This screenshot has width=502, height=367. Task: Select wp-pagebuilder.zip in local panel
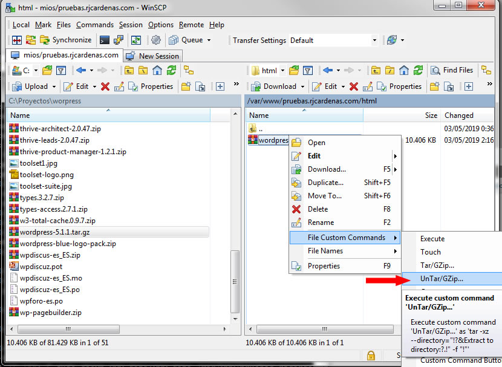(x=51, y=313)
